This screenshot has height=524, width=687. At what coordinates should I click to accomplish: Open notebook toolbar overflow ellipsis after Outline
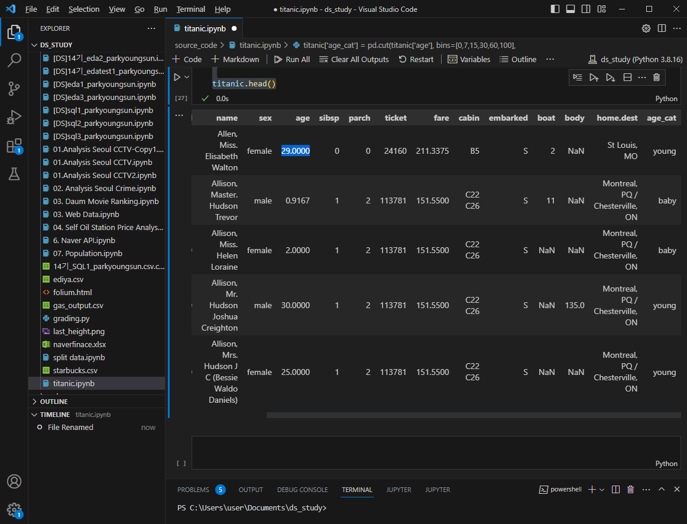(550, 59)
